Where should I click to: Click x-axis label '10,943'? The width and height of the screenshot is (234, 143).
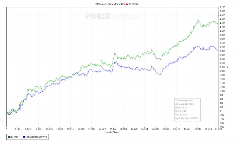[x=49, y=129]
